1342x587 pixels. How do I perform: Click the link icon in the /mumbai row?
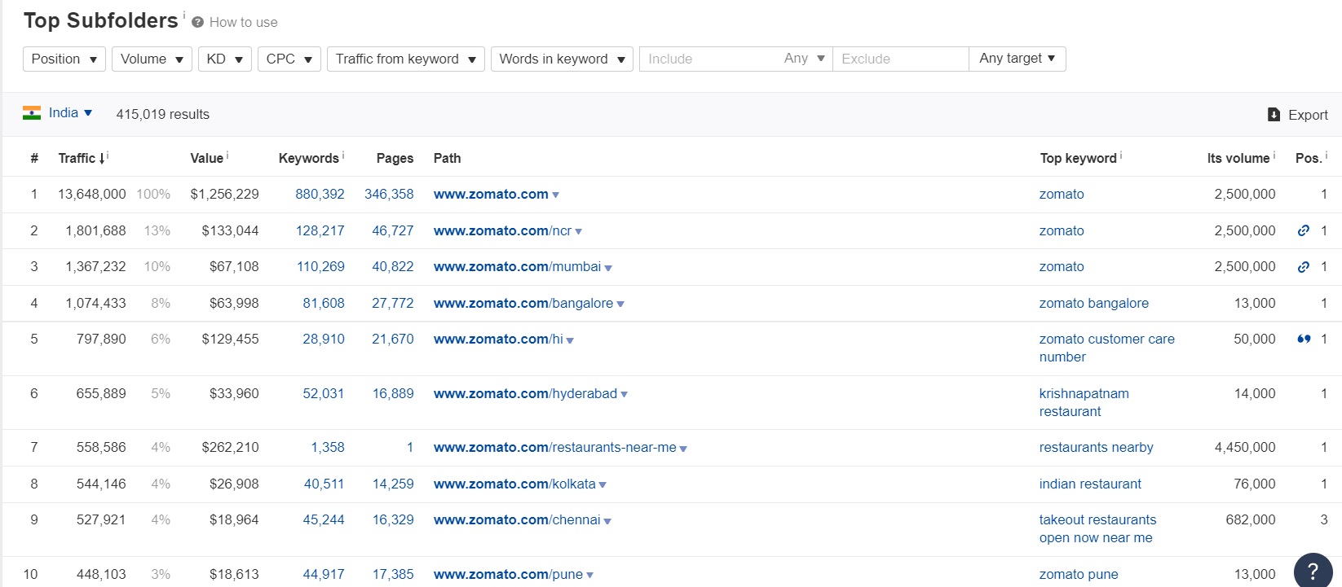click(x=1304, y=266)
